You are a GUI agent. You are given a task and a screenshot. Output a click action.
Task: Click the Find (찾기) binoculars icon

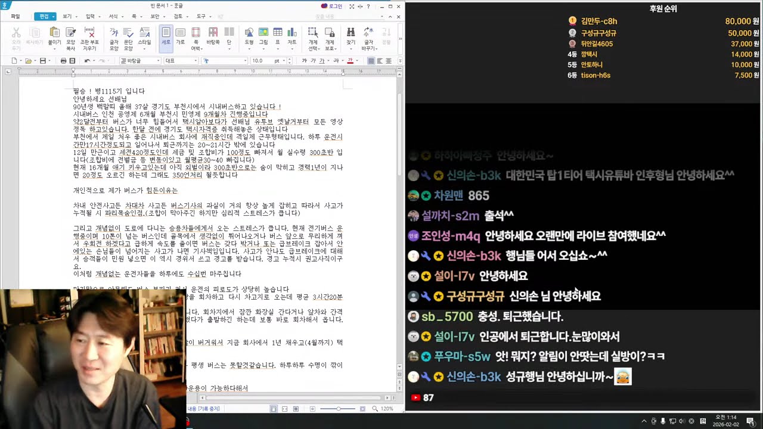351,32
